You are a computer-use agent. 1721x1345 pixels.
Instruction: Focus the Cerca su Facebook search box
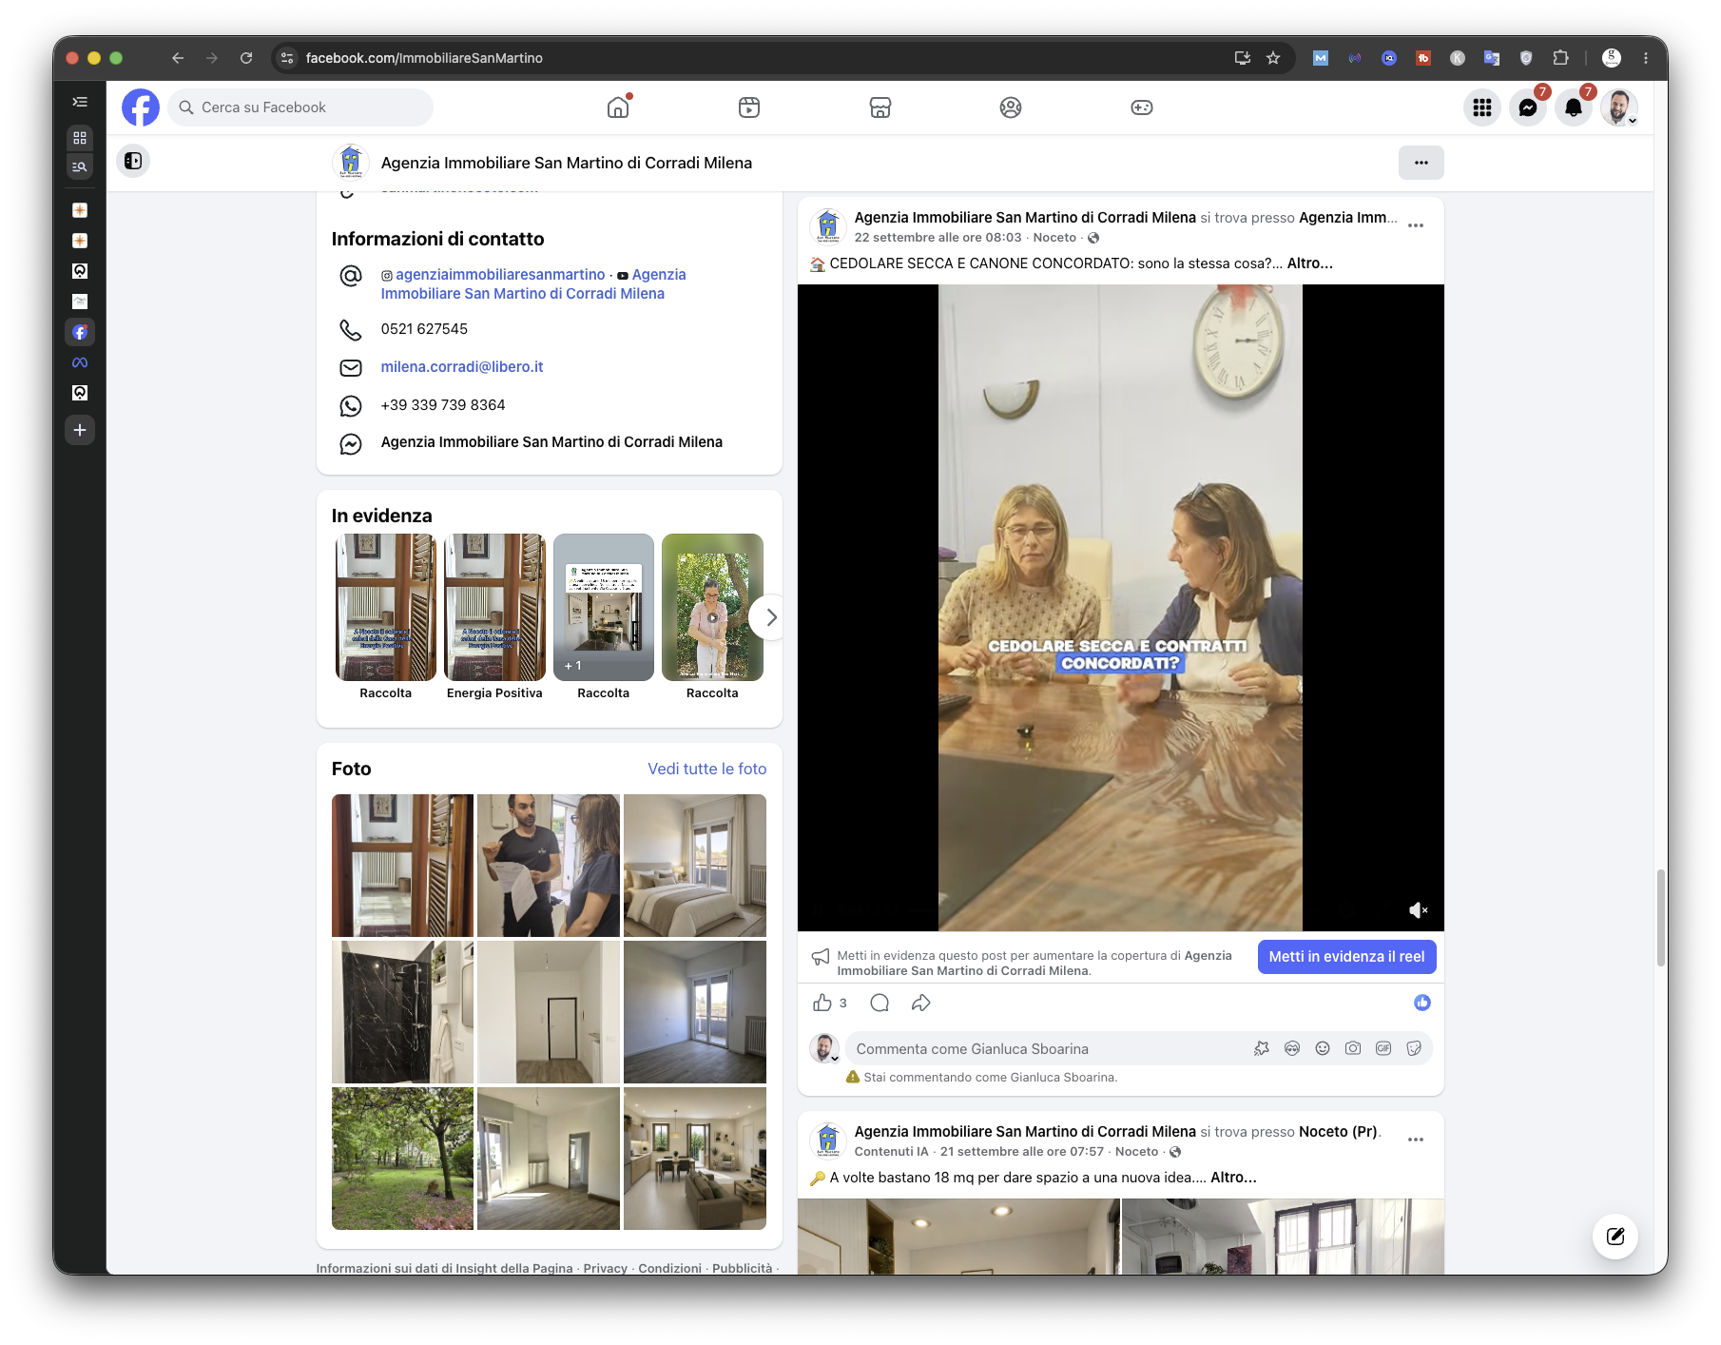coord(300,107)
